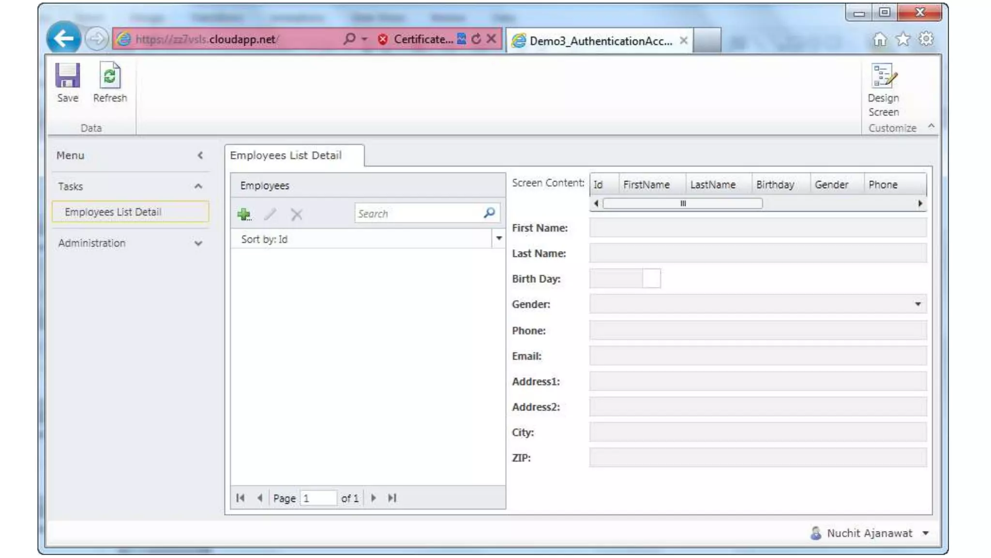Add a new employee with the green plus
This screenshot has width=991, height=558.
(x=244, y=214)
